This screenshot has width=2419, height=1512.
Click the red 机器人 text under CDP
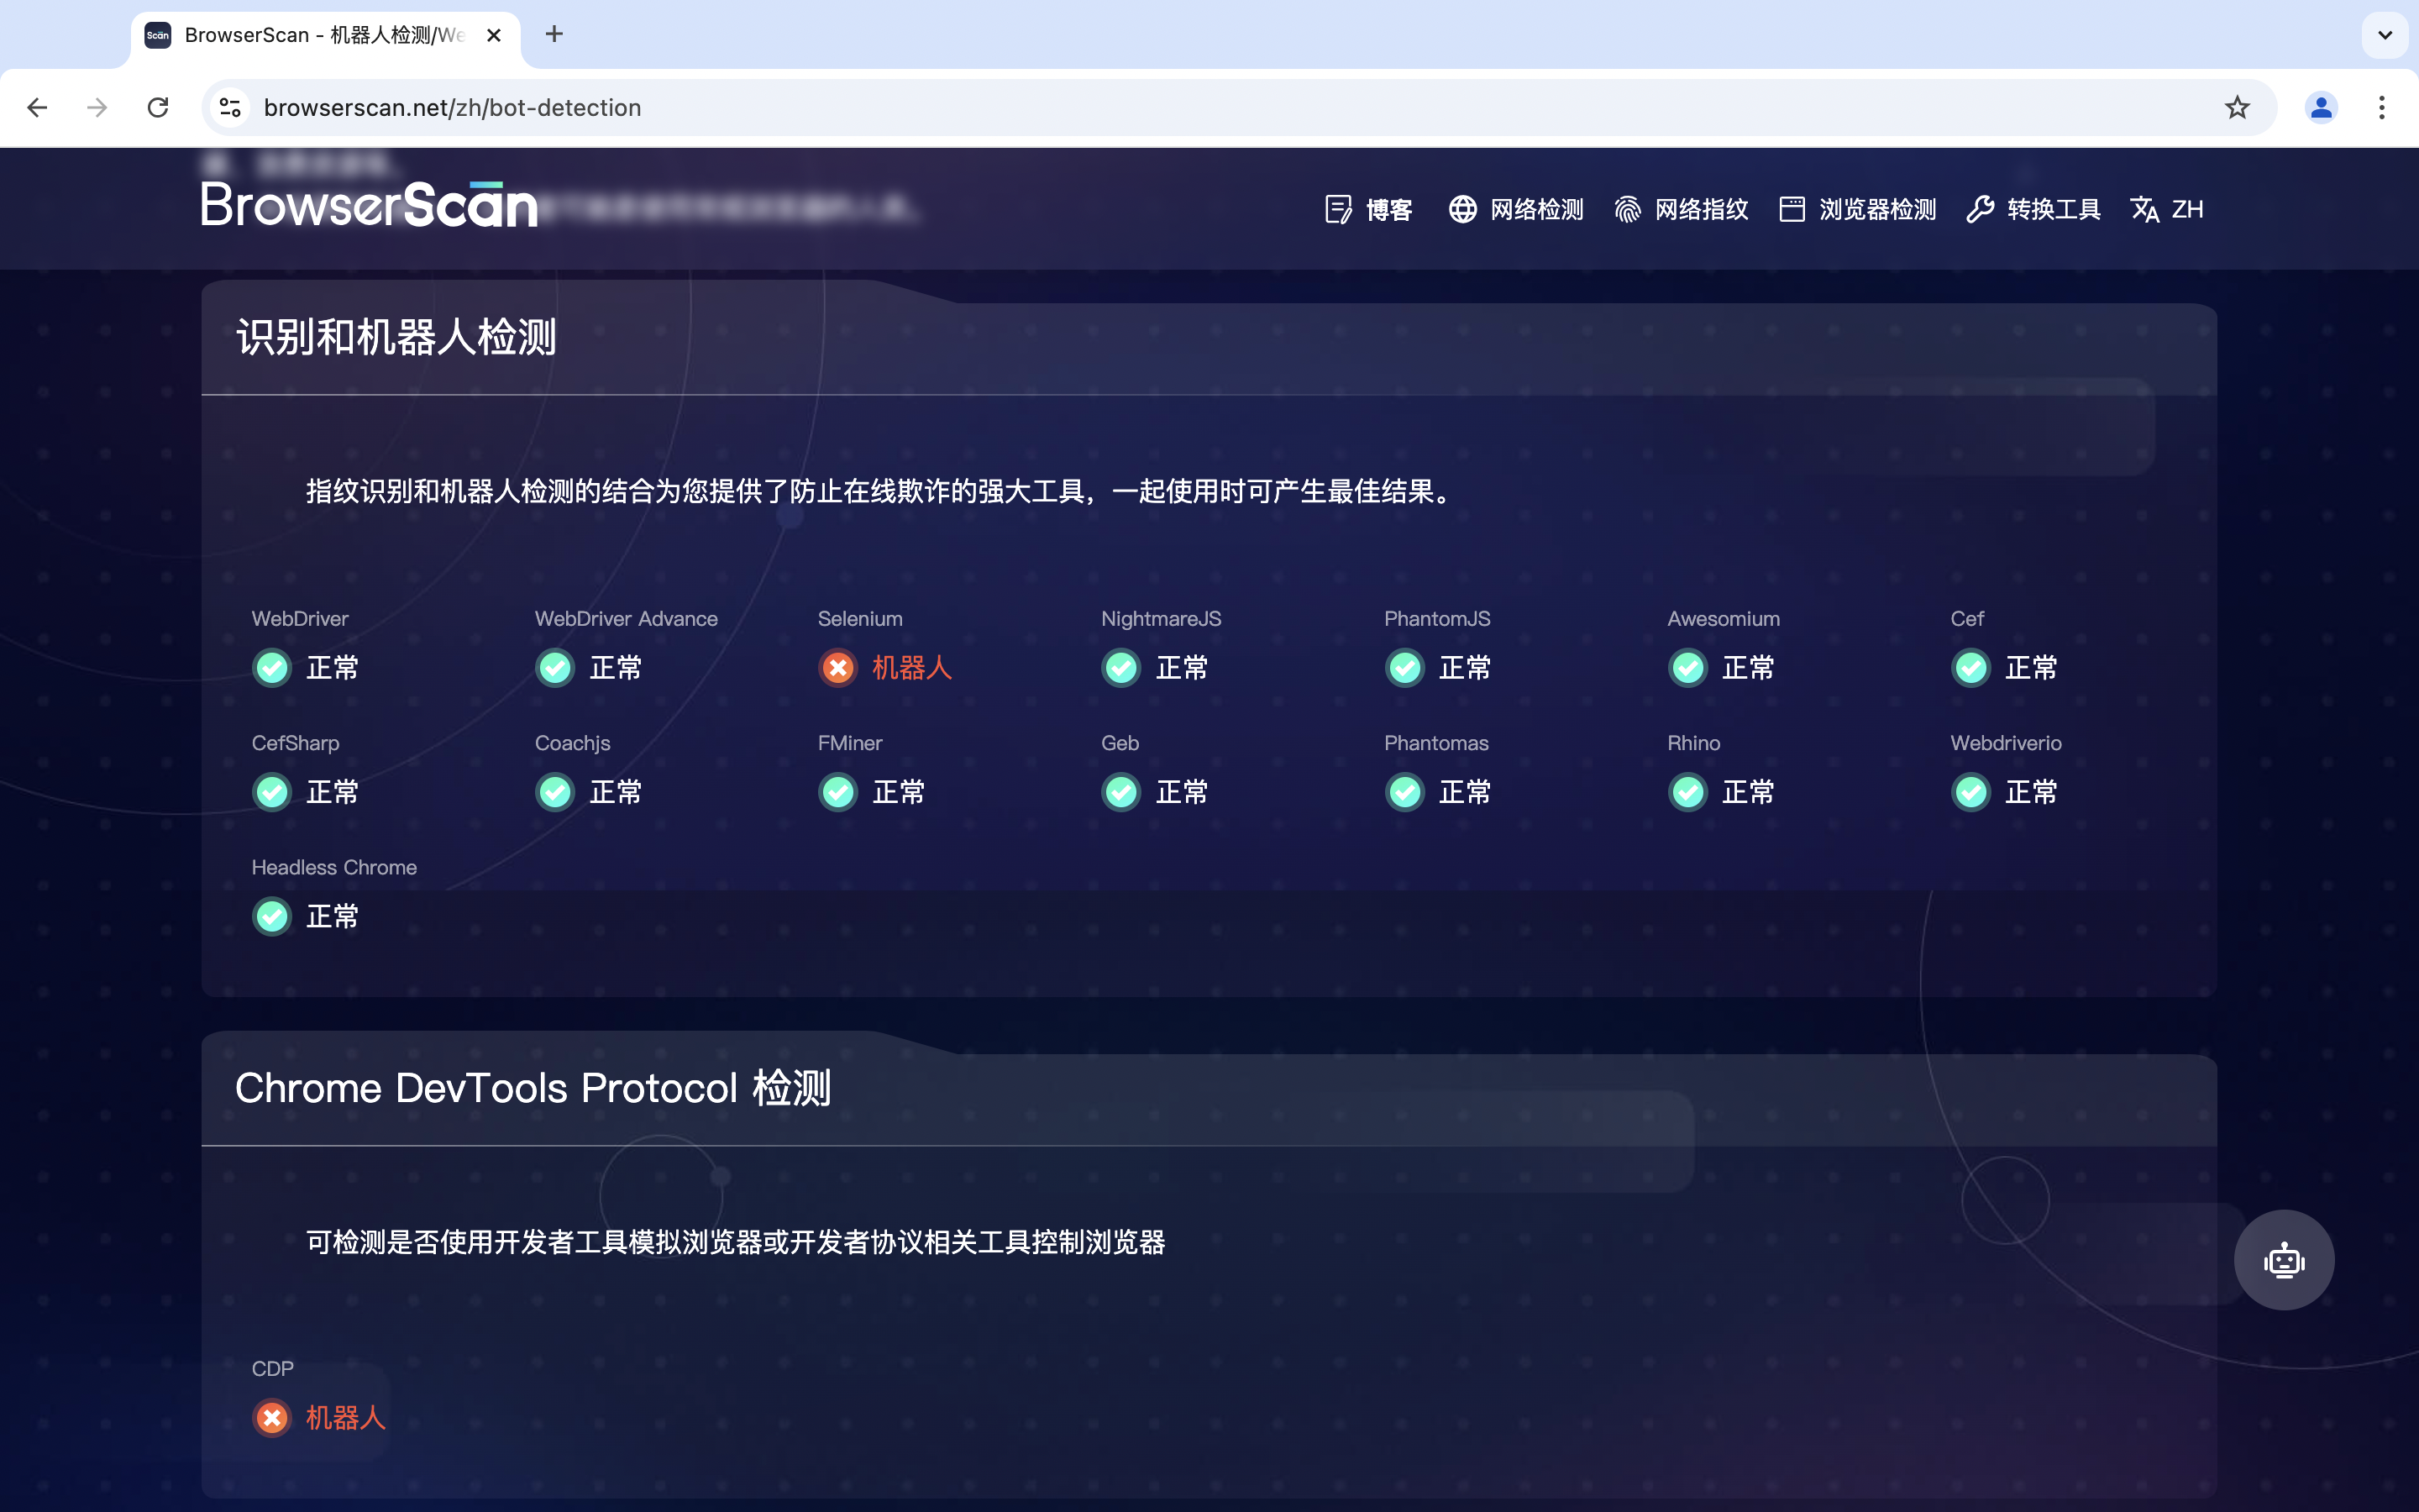tap(346, 1417)
